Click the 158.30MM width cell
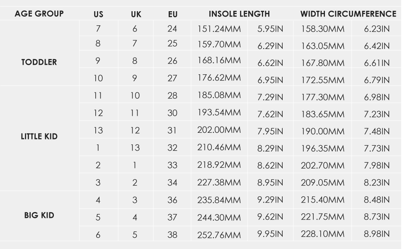The height and width of the screenshot is (249, 402). tap(322, 29)
